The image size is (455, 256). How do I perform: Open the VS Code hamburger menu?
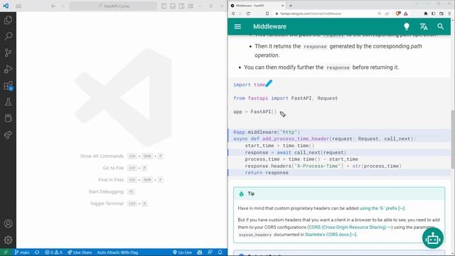(18, 6)
